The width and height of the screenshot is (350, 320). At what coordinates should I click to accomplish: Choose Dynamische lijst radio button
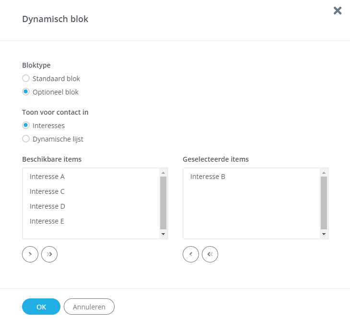26,139
